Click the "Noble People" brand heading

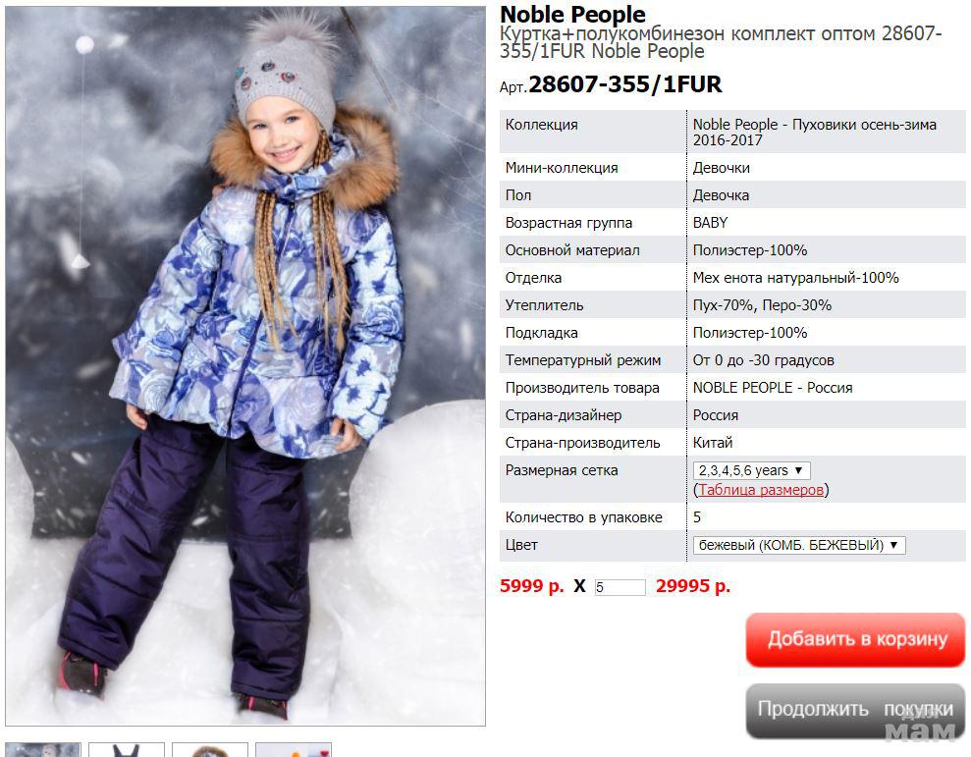(x=572, y=15)
